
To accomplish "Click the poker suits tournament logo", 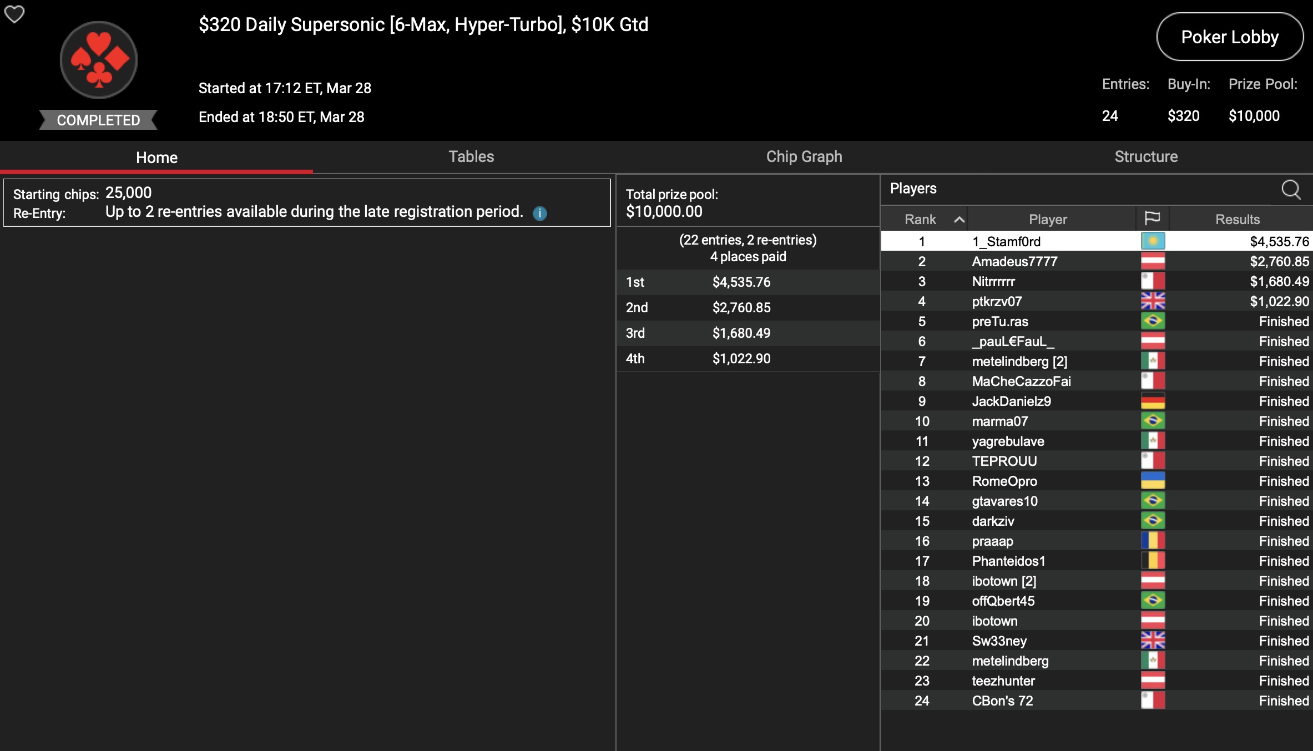I will [x=99, y=60].
